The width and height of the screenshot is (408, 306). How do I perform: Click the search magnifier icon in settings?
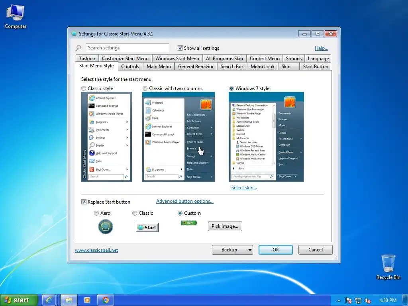(x=78, y=48)
